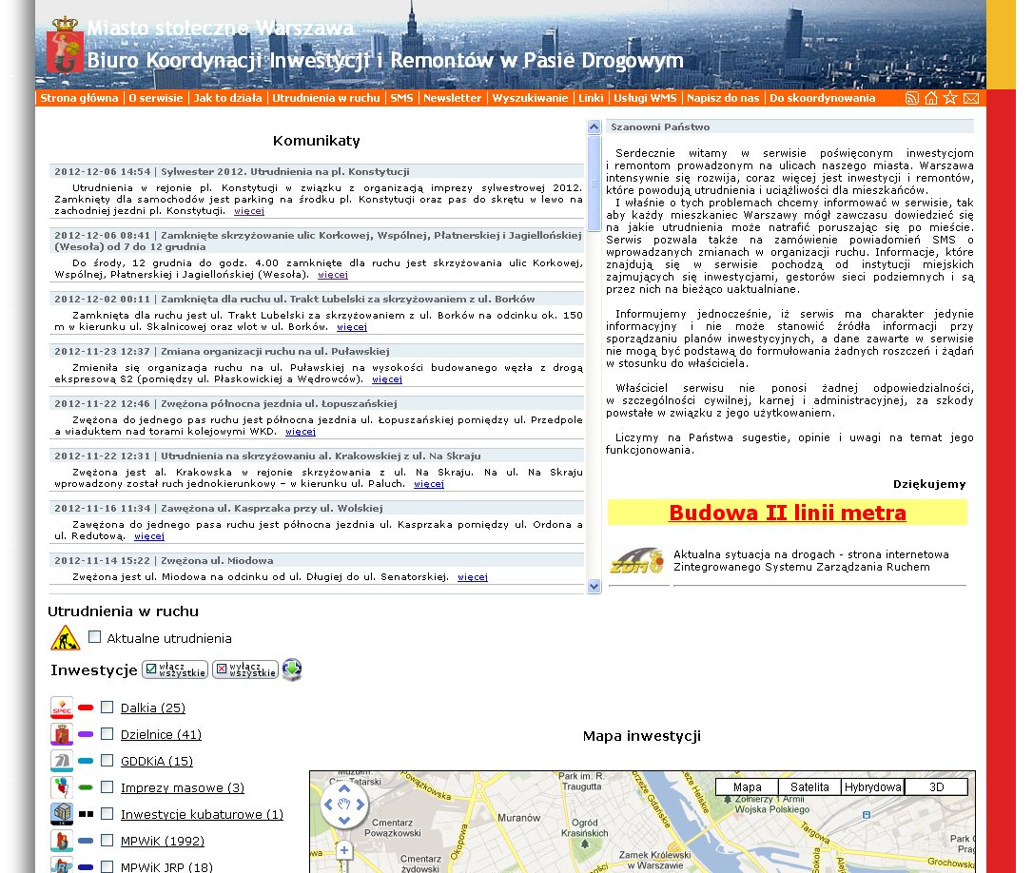
Task: Open więcej for Miodowa notice
Action: (x=473, y=577)
